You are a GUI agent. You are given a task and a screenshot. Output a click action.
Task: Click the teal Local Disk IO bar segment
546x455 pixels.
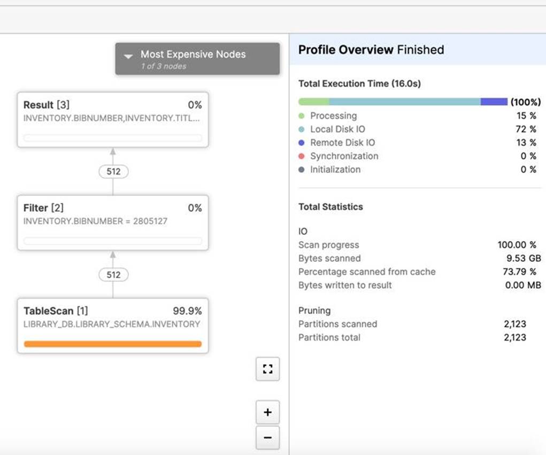pos(404,102)
